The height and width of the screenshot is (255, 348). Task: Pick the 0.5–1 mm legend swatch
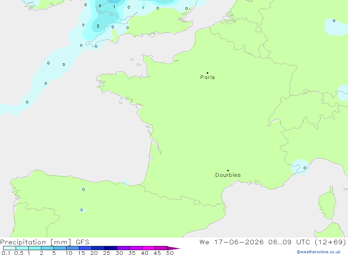(x=22, y=248)
